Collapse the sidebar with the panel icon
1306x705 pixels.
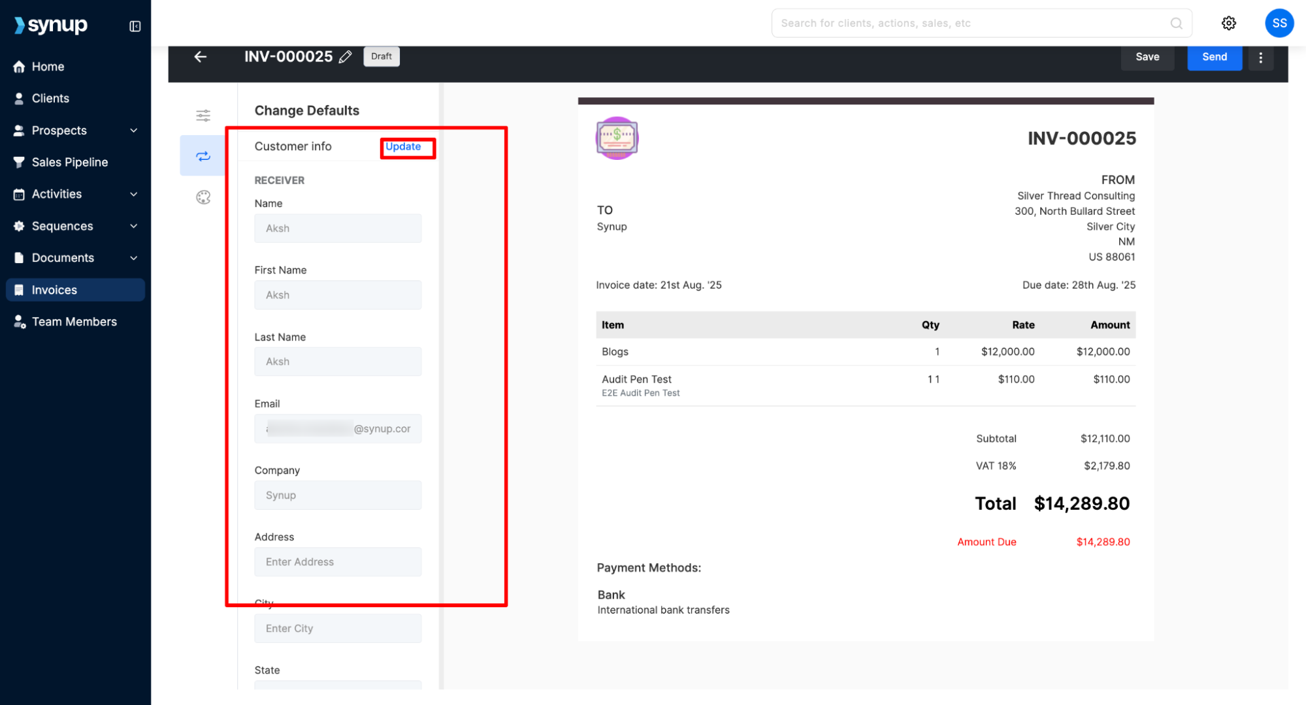(135, 26)
